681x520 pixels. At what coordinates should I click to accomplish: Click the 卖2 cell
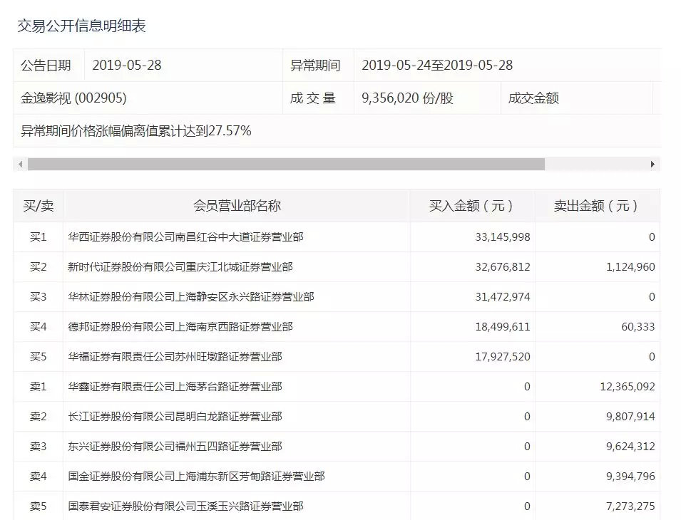(x=39, y=416)
